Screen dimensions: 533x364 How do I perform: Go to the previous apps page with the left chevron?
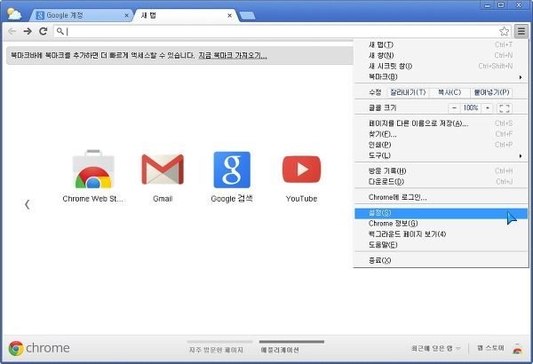[x=28, y=204]
